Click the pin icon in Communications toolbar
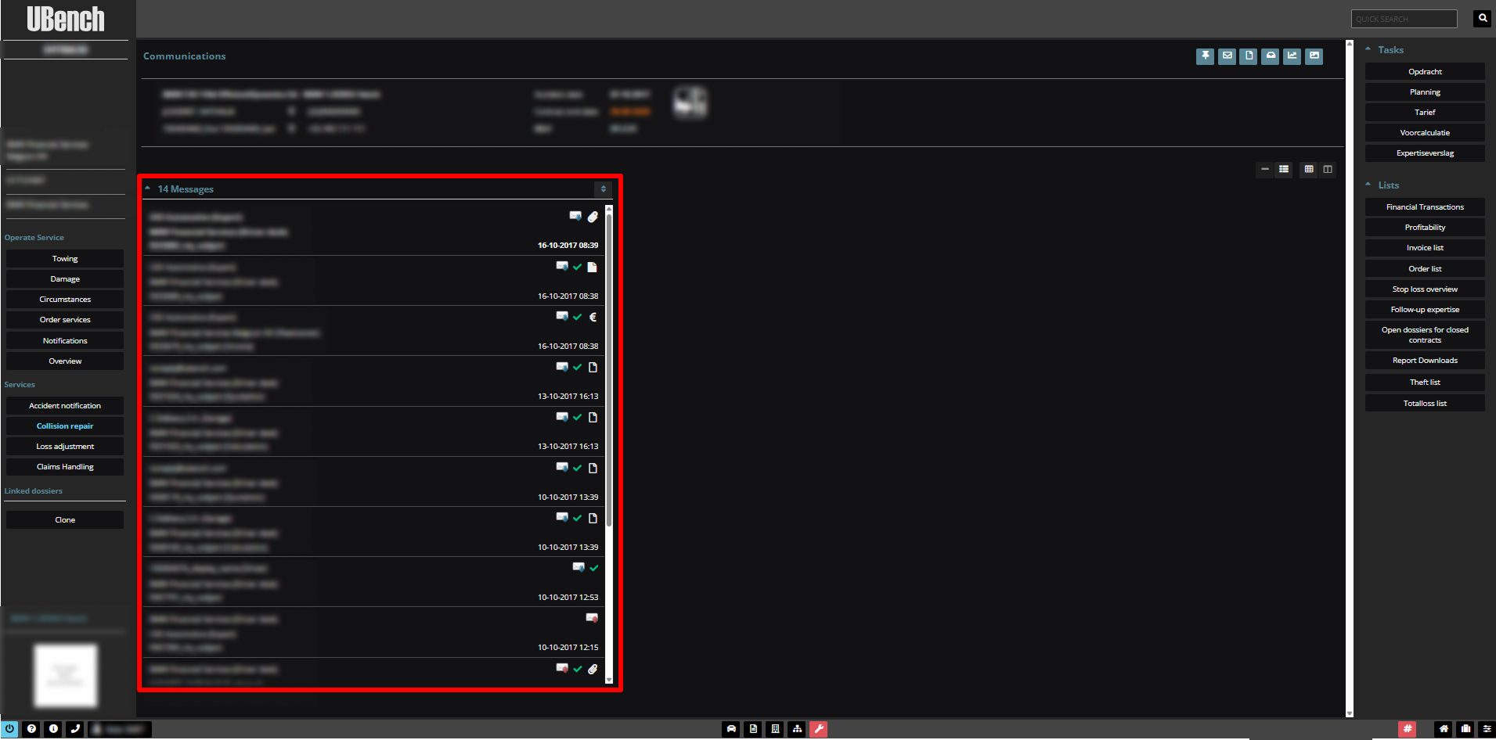This screenshot has width=1496, height=740. [x=1205, y=56]
